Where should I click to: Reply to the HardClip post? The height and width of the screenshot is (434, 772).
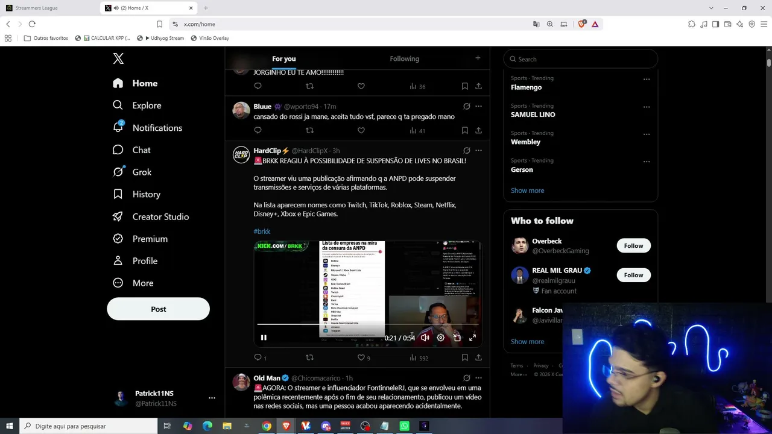258,357
